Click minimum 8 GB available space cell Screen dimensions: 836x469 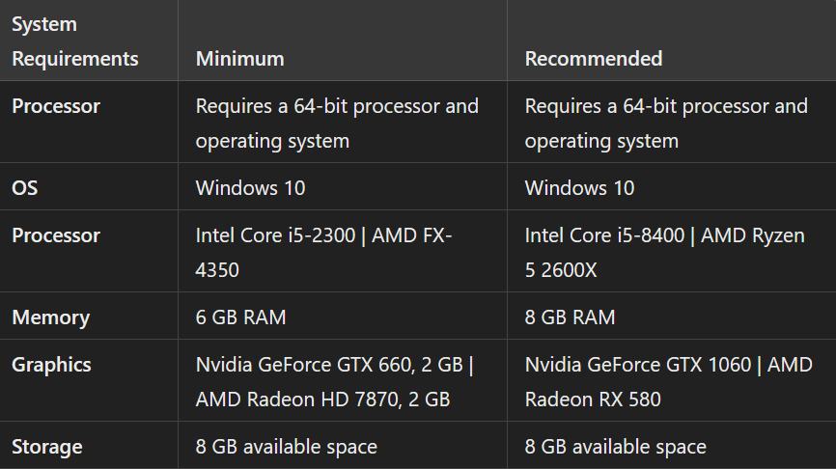point(286,447)
